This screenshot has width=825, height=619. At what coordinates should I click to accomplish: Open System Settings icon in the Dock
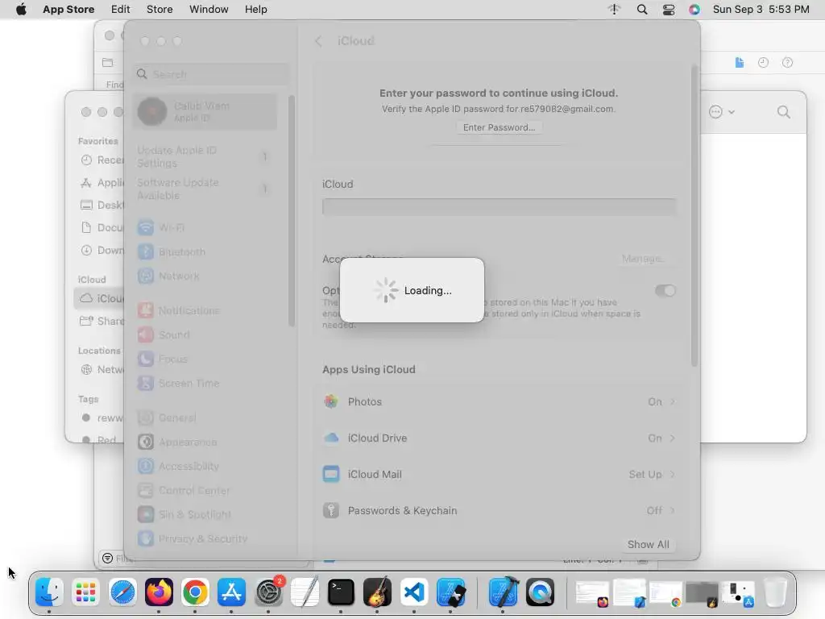(x=268, y=592)
